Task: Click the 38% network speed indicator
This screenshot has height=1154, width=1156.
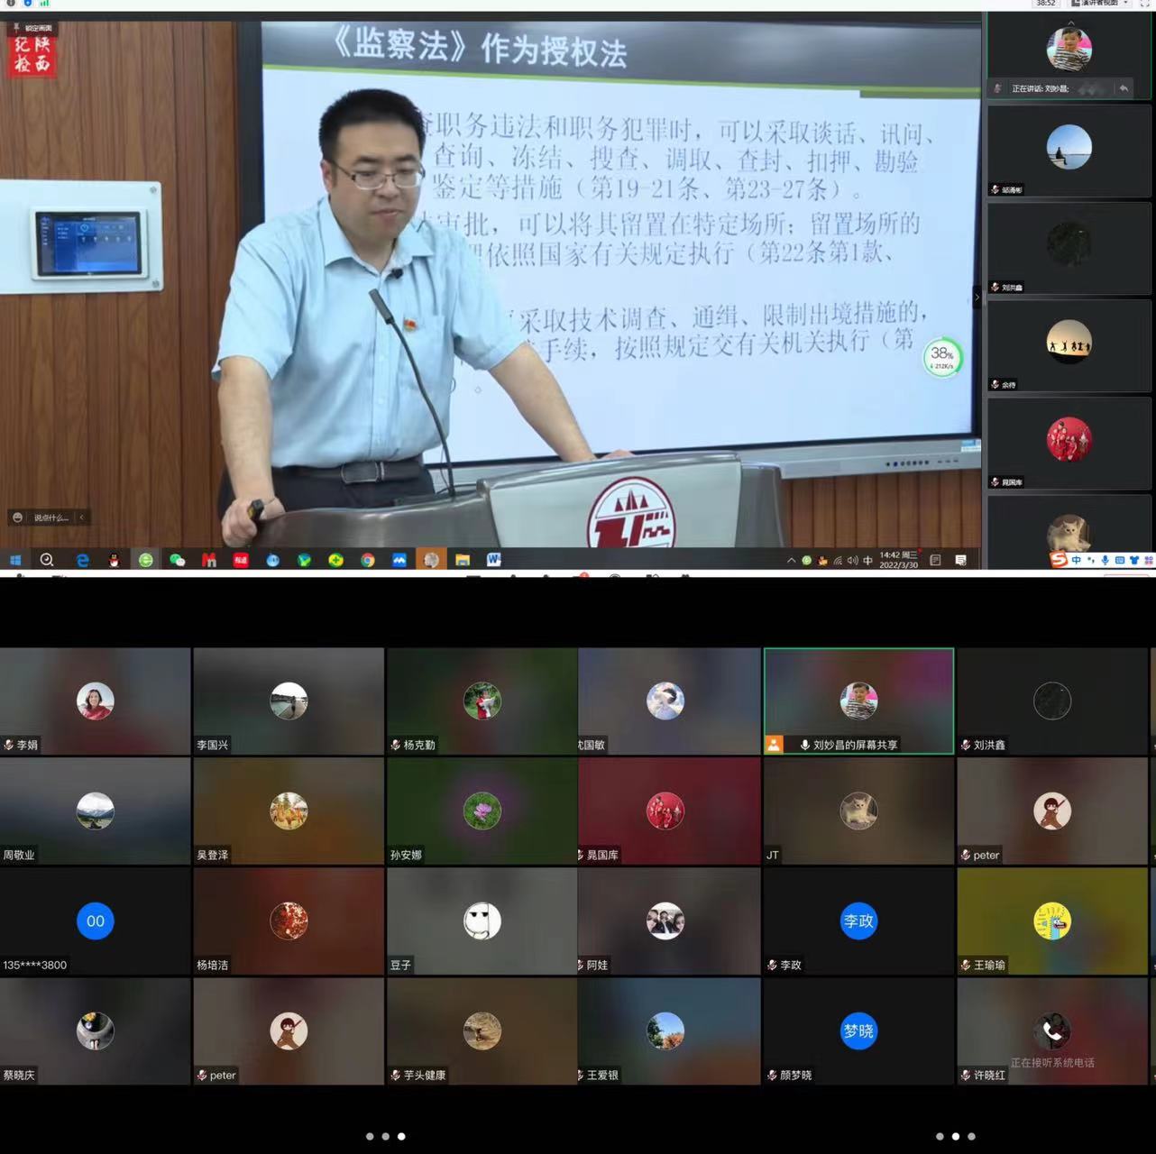Action: pos(942,358)
